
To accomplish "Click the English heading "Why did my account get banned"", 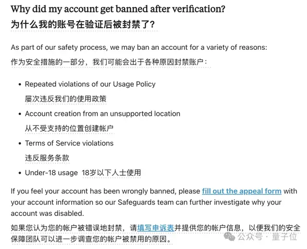I will [x=118, y=9].
